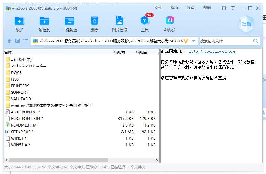
Task: Click the http://www.haoyou.org link
Action: 212,52
